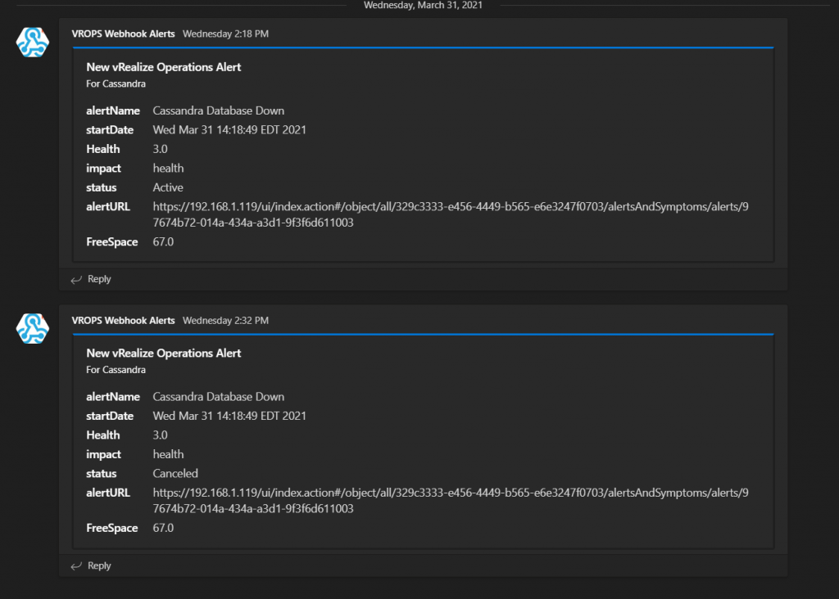Click the Health value 3.0 in the Active alert
Image resolution: width=839 pixels, height=599 pixels.
[x=160, y=149]
